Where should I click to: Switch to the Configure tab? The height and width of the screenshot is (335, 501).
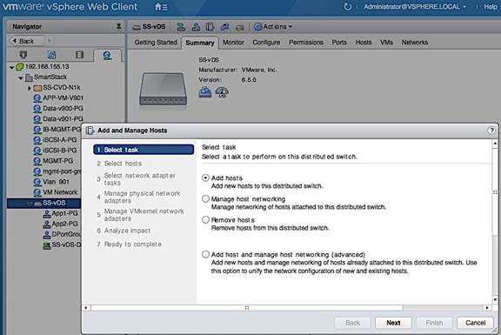[x=266, y=42]
